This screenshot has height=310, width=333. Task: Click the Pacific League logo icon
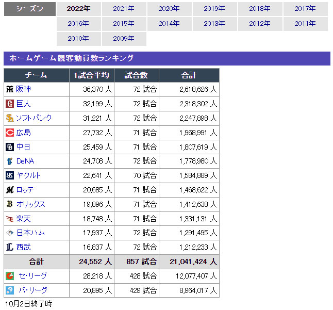click(x=10, y=290)
